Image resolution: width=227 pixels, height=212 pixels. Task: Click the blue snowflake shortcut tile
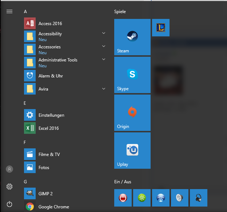161,198
